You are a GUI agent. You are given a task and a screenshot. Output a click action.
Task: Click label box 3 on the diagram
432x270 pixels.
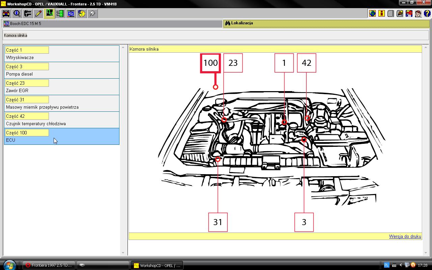click(304, 222)
